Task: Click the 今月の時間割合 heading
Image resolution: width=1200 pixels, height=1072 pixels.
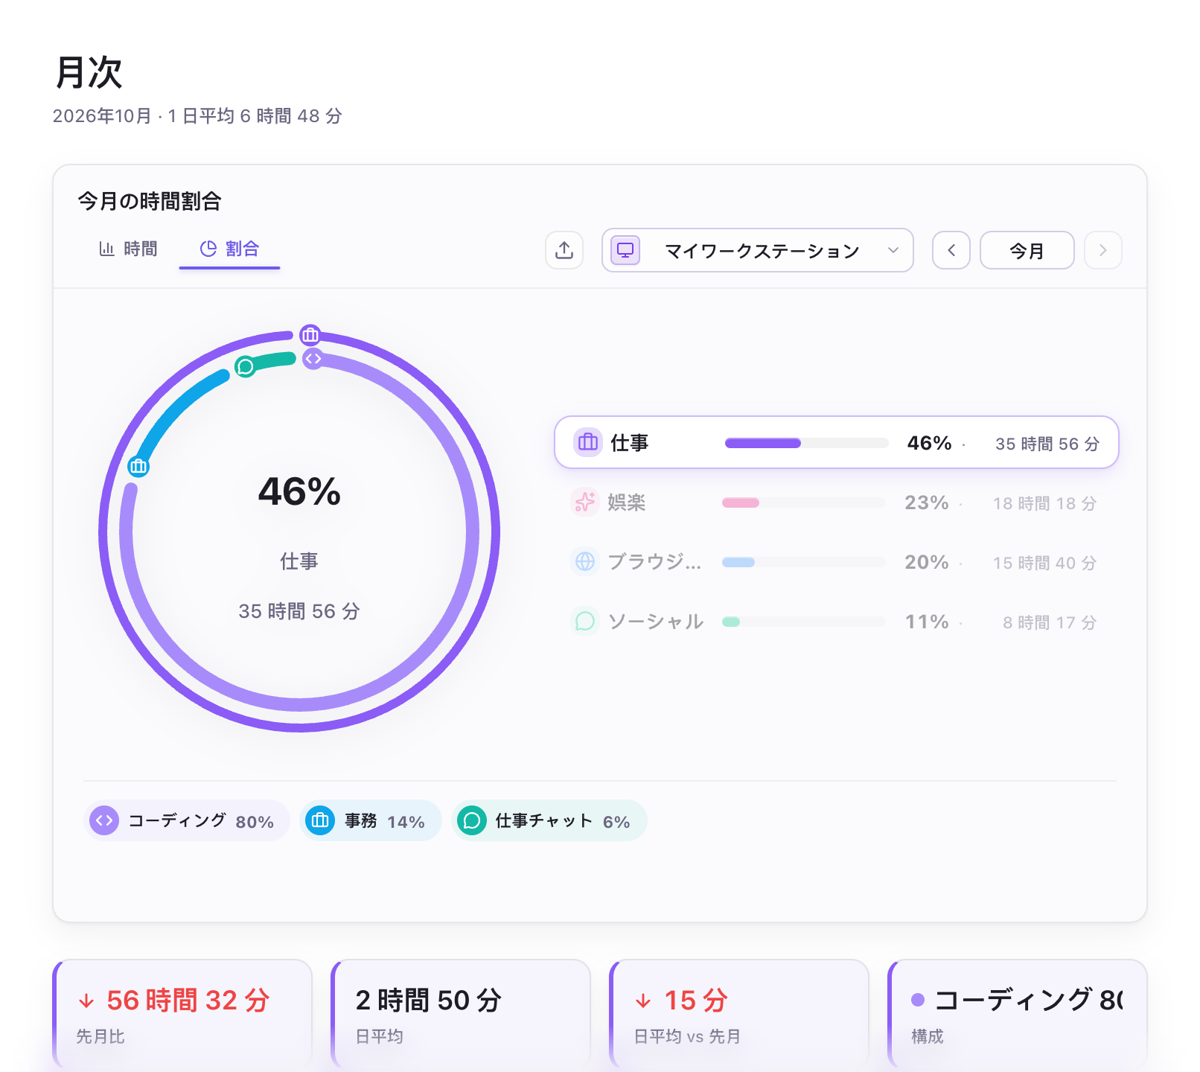Action: point(150,201)
